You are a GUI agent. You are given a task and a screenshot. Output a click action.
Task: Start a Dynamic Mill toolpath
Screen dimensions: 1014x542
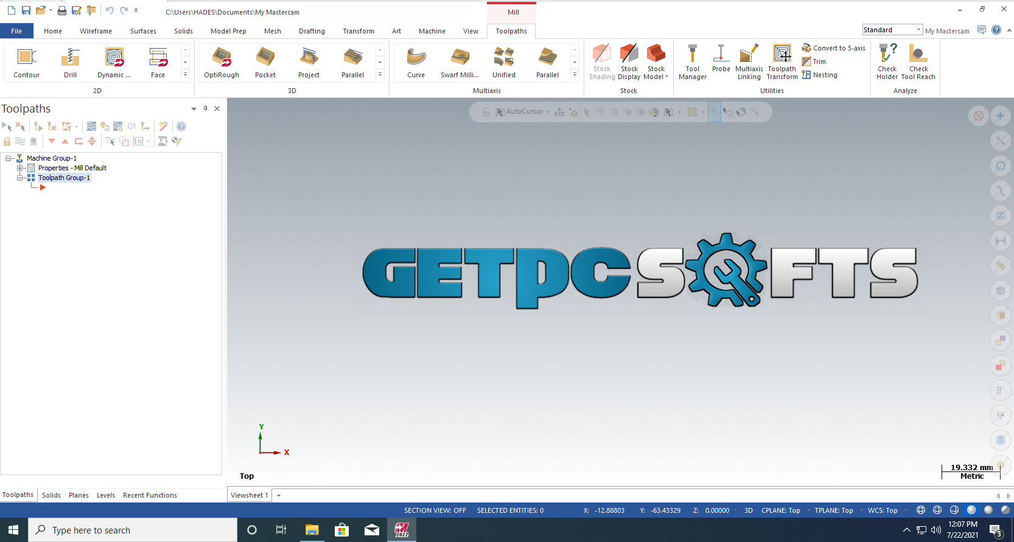pyautogui.click(x=114, y=62)
